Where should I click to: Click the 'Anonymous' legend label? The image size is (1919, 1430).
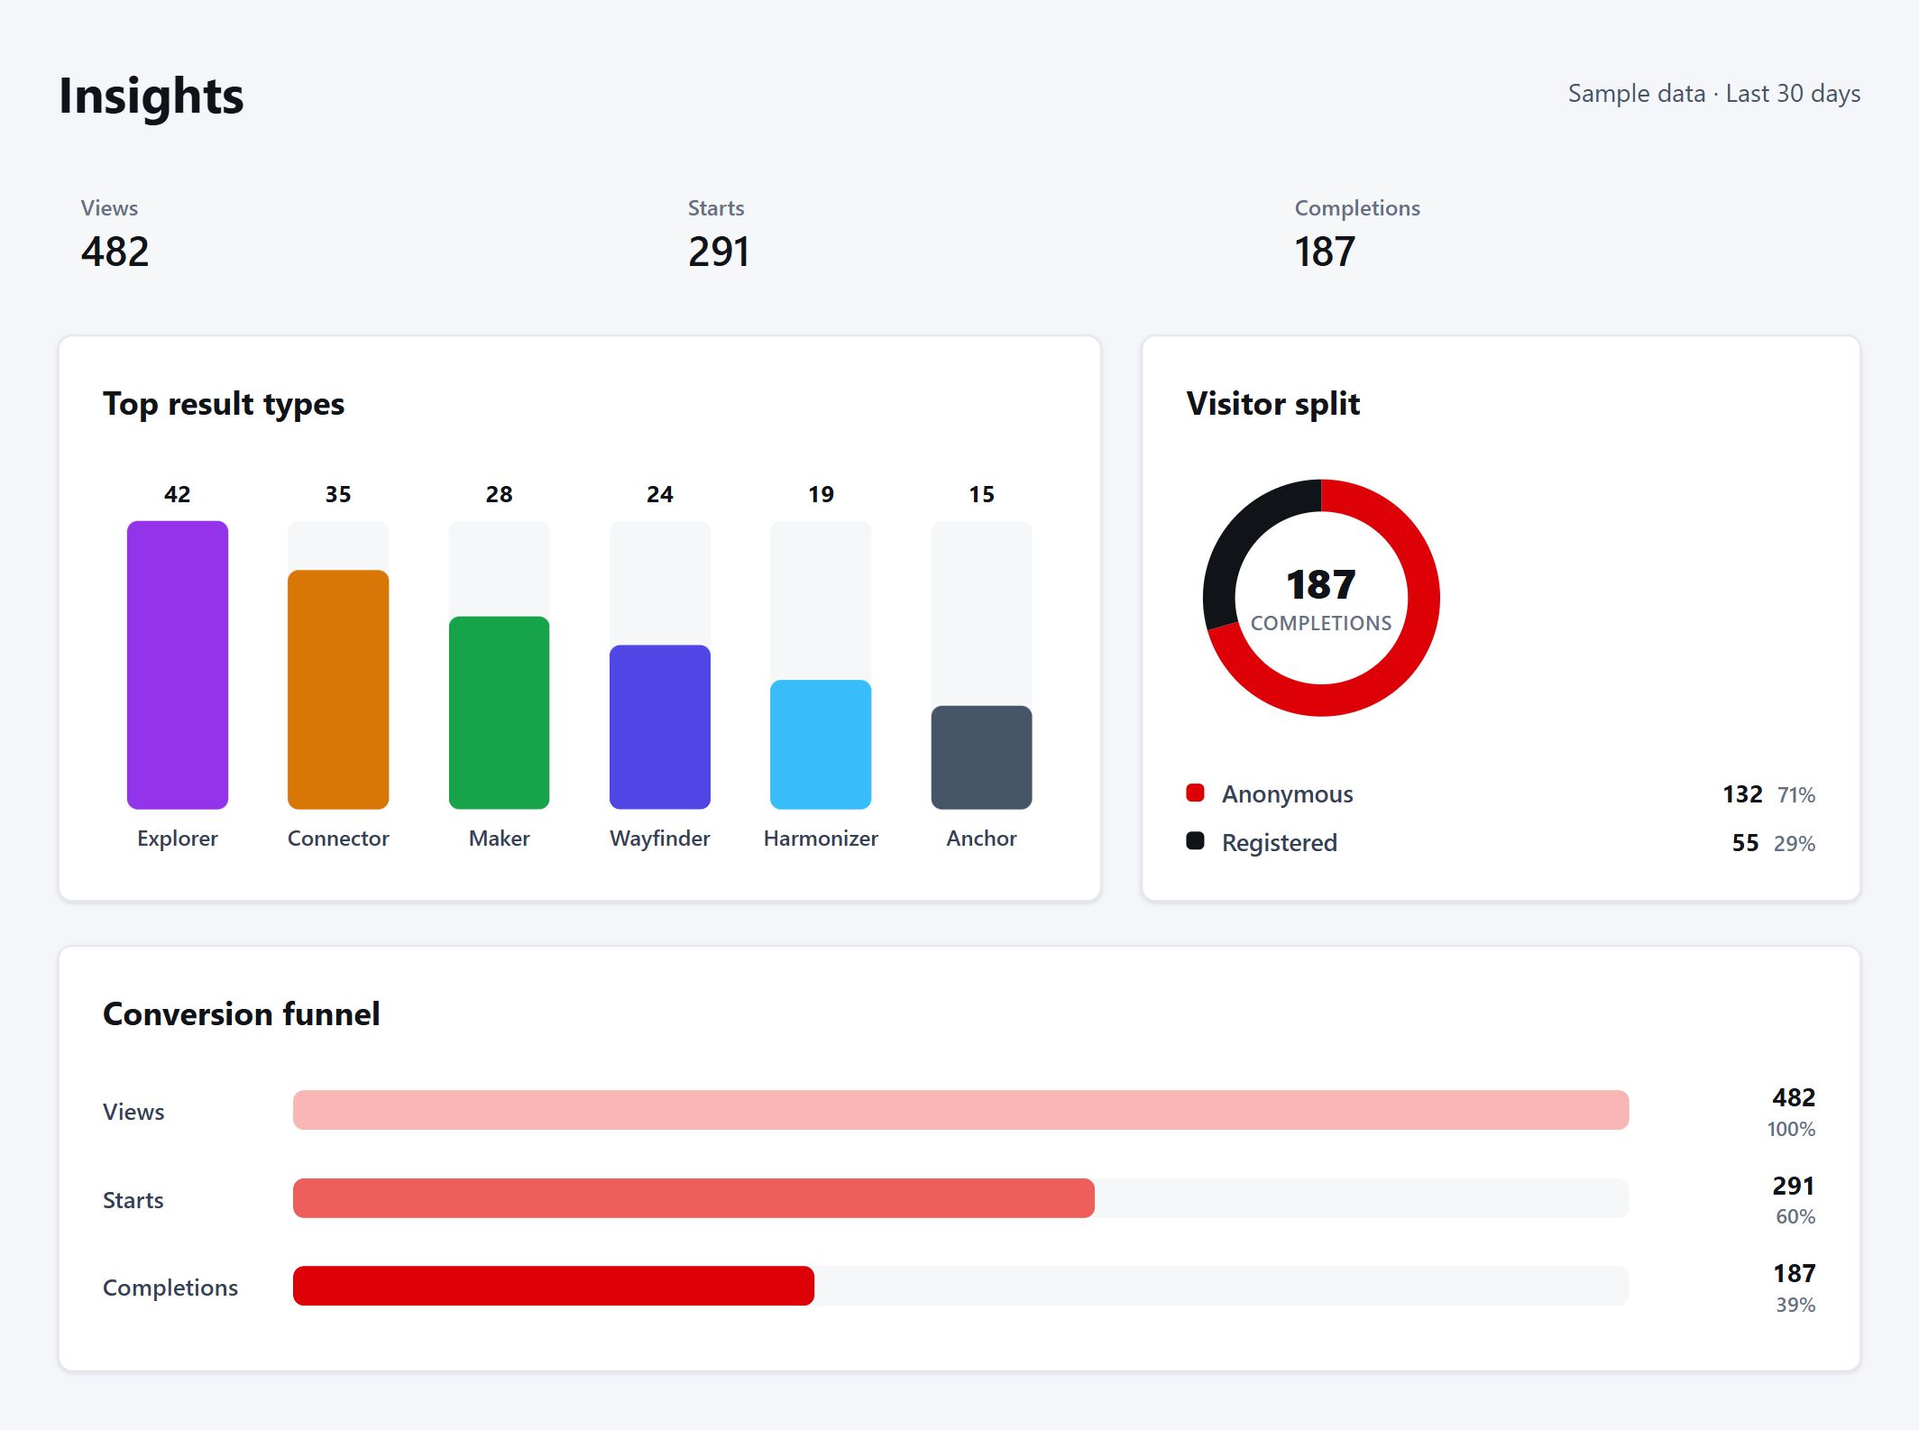pyautogui.click(x=1288, y=794)
